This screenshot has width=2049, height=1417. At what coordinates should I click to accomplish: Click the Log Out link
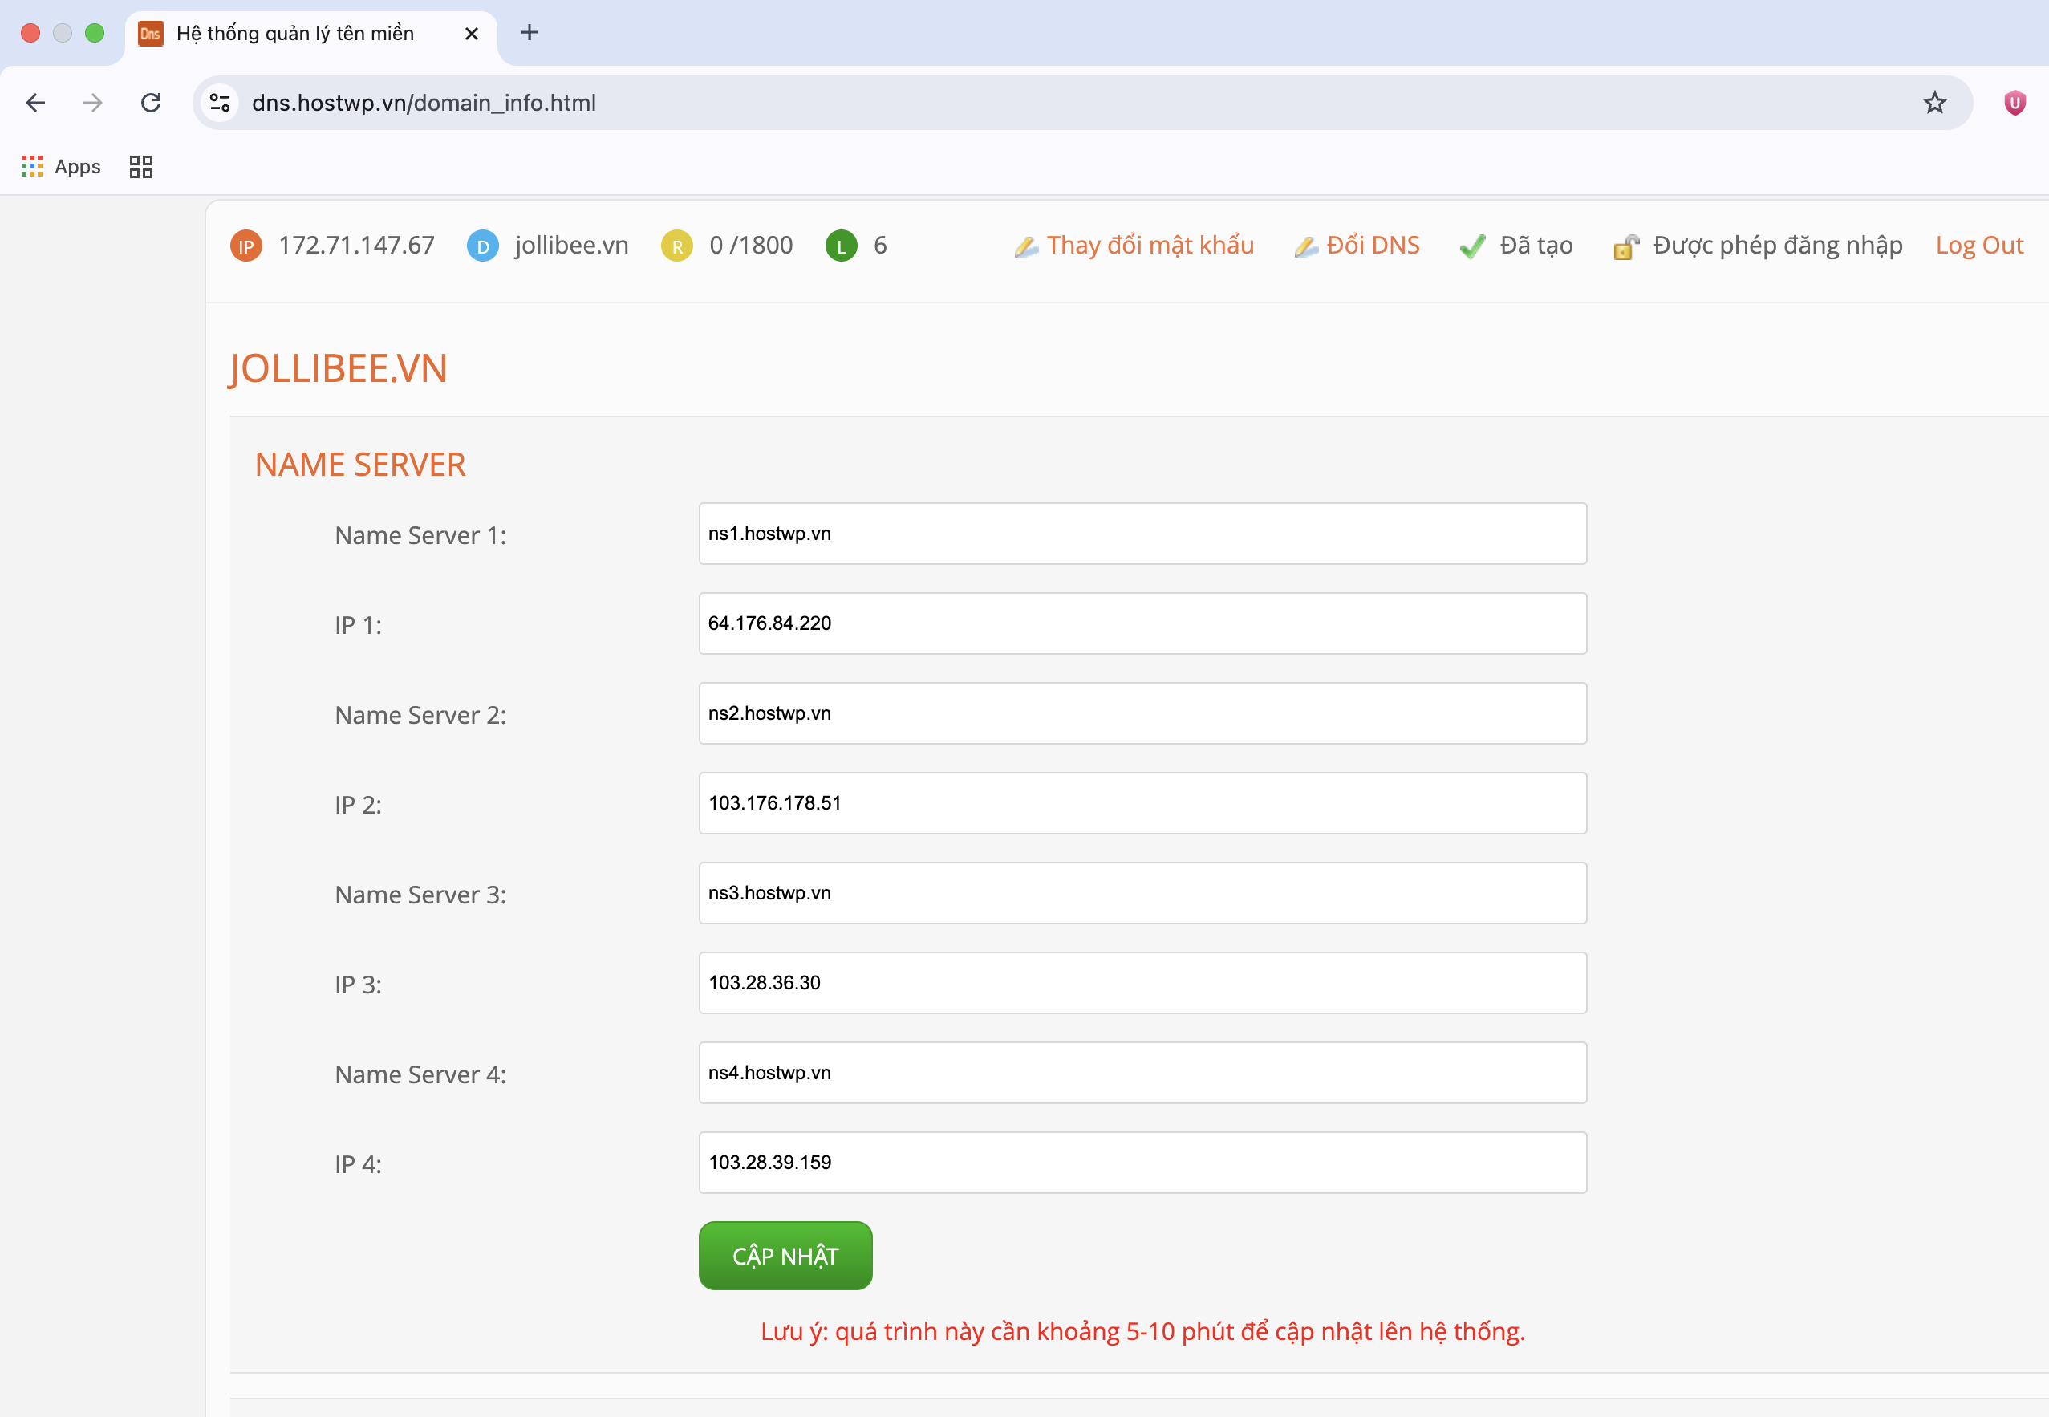(x=1979, y=245)
